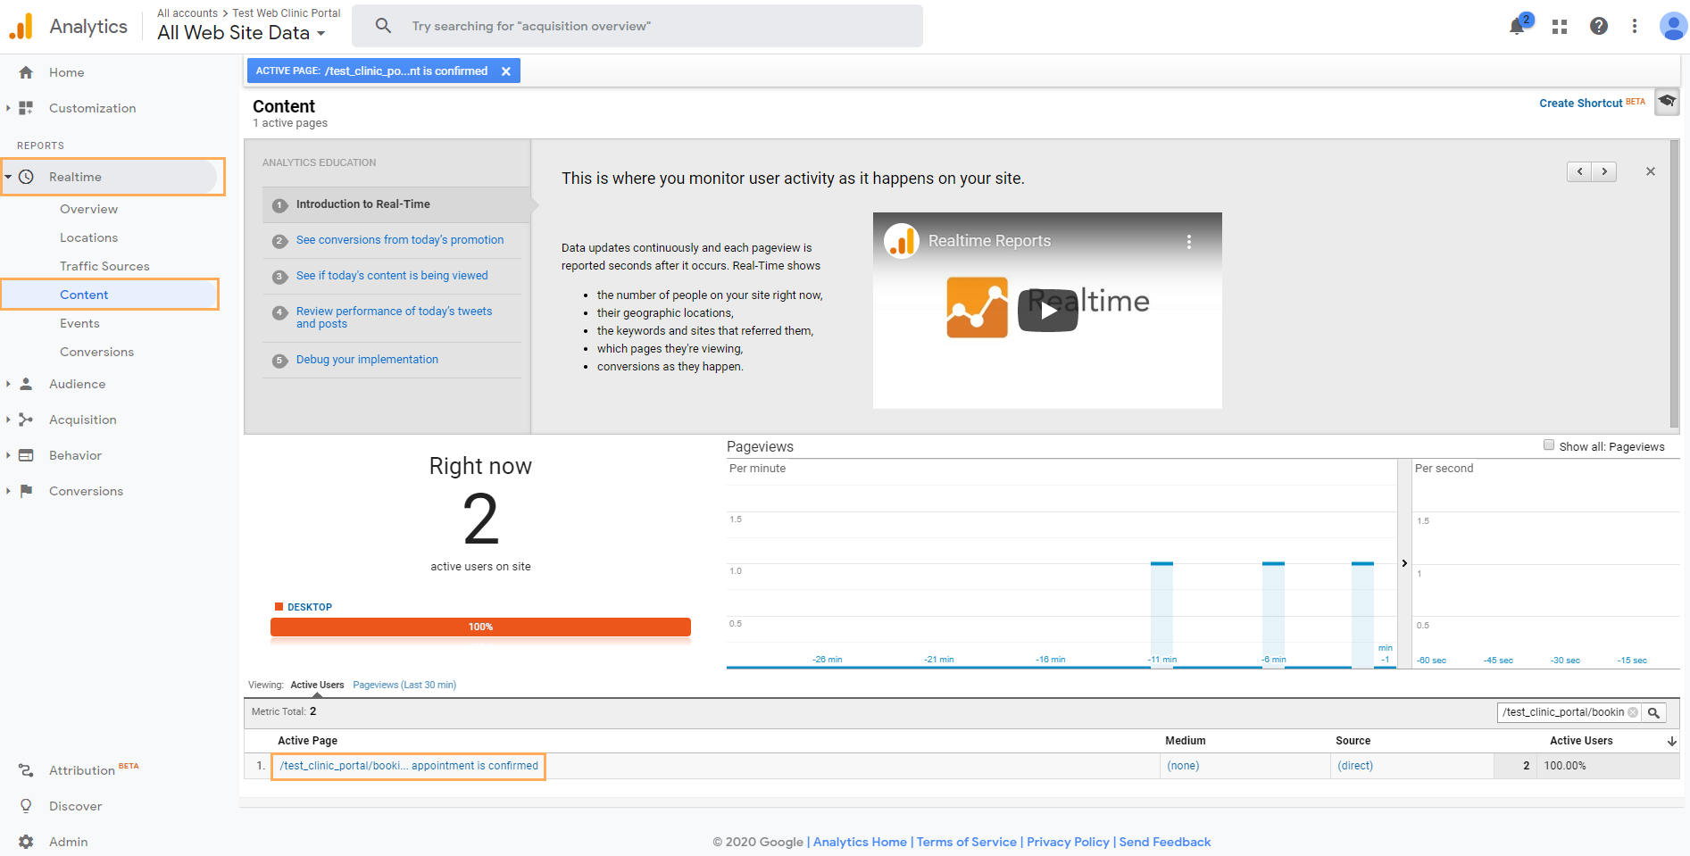Open the three-dot more options menu
The width and height of the screenshot is (1690, 856).
(1635, 26)
